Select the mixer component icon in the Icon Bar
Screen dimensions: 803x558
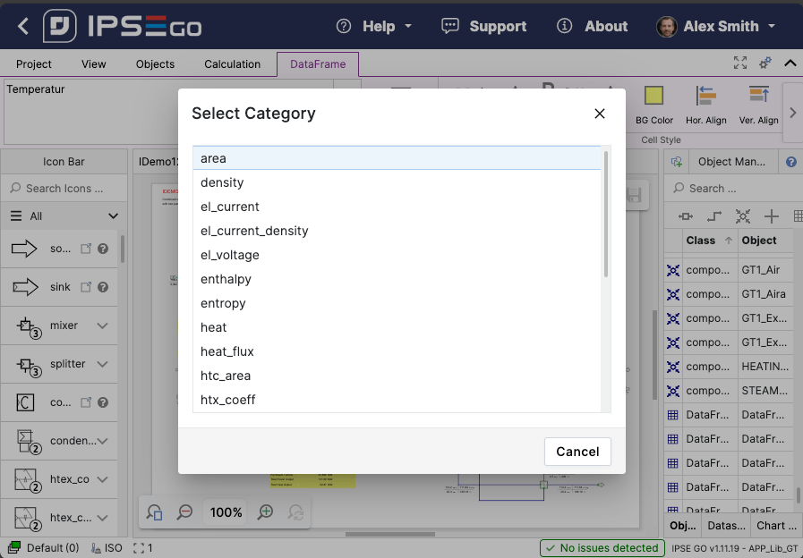25,325
